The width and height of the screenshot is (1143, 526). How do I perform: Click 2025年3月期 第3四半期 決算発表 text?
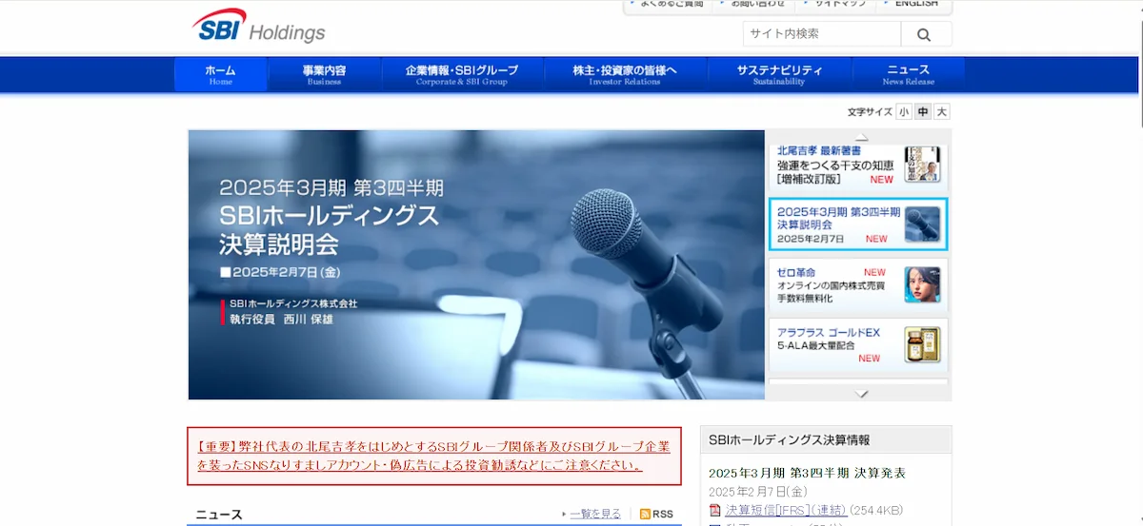tap(807, 473)
